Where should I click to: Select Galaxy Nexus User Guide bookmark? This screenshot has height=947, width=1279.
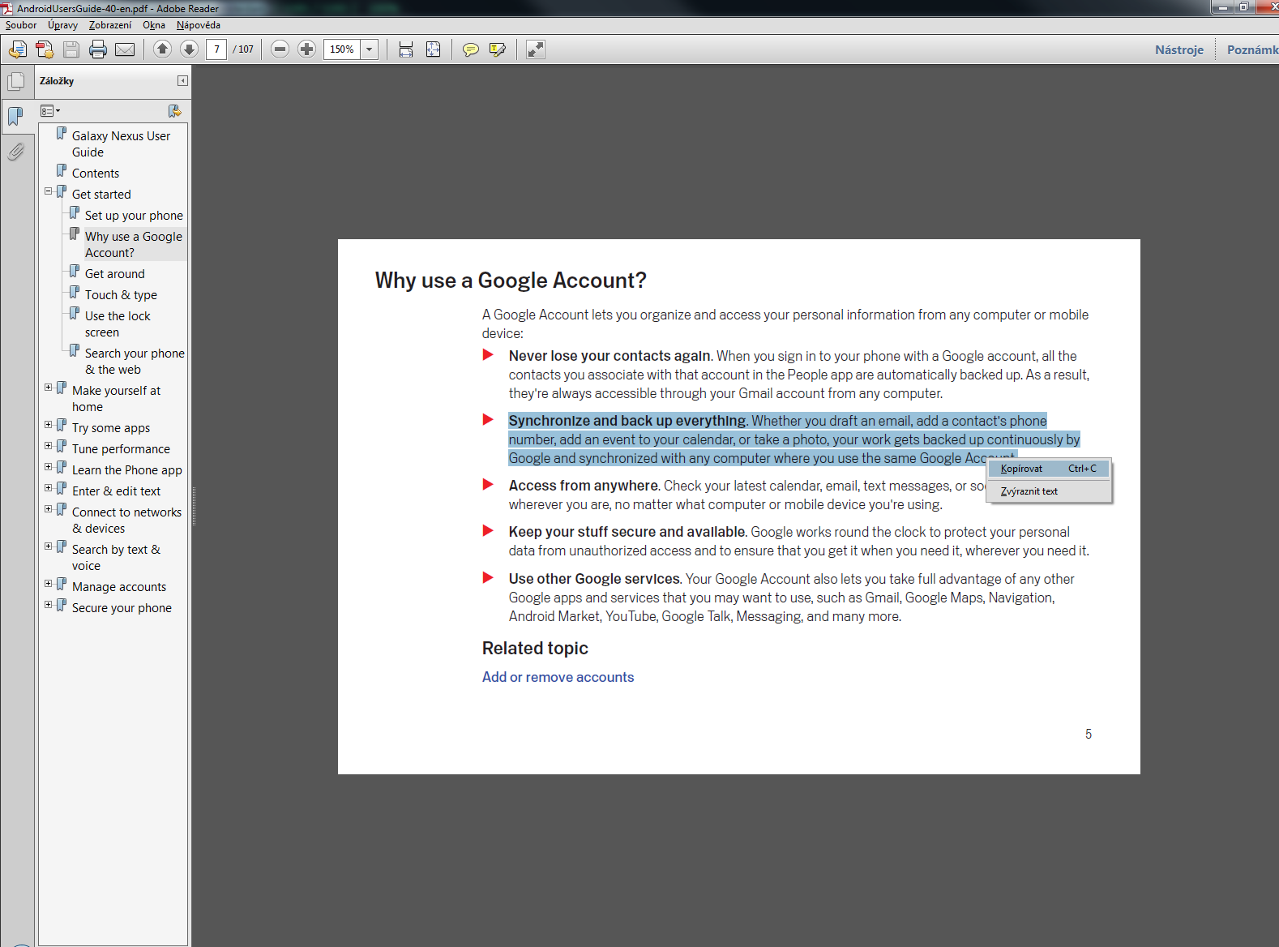121,144
